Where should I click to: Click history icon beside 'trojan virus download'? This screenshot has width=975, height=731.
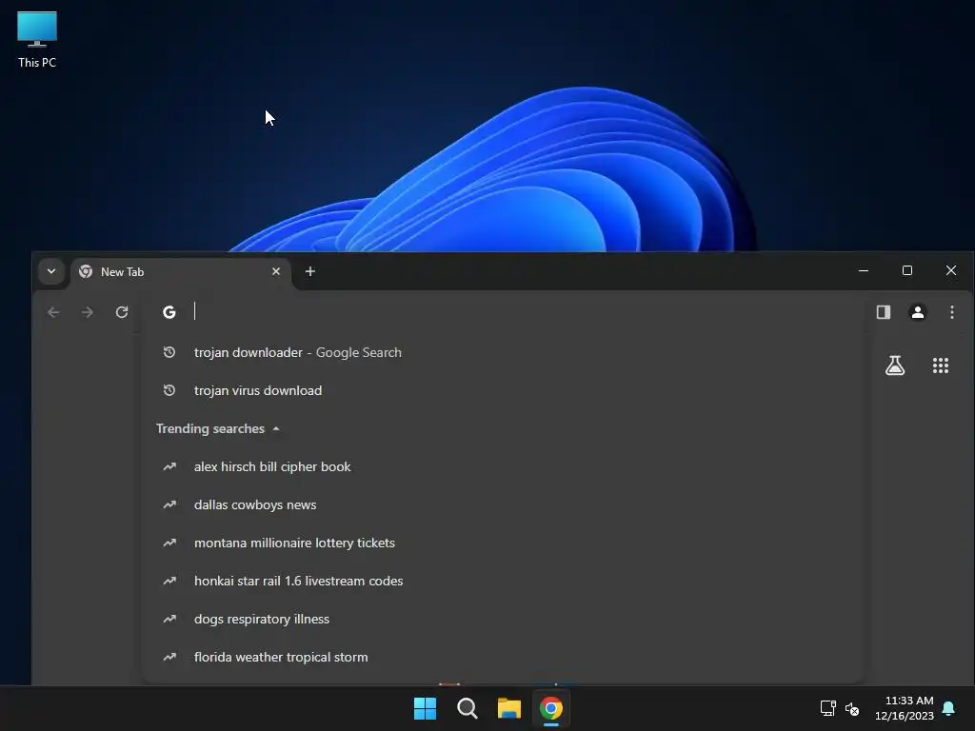[169, 390]
